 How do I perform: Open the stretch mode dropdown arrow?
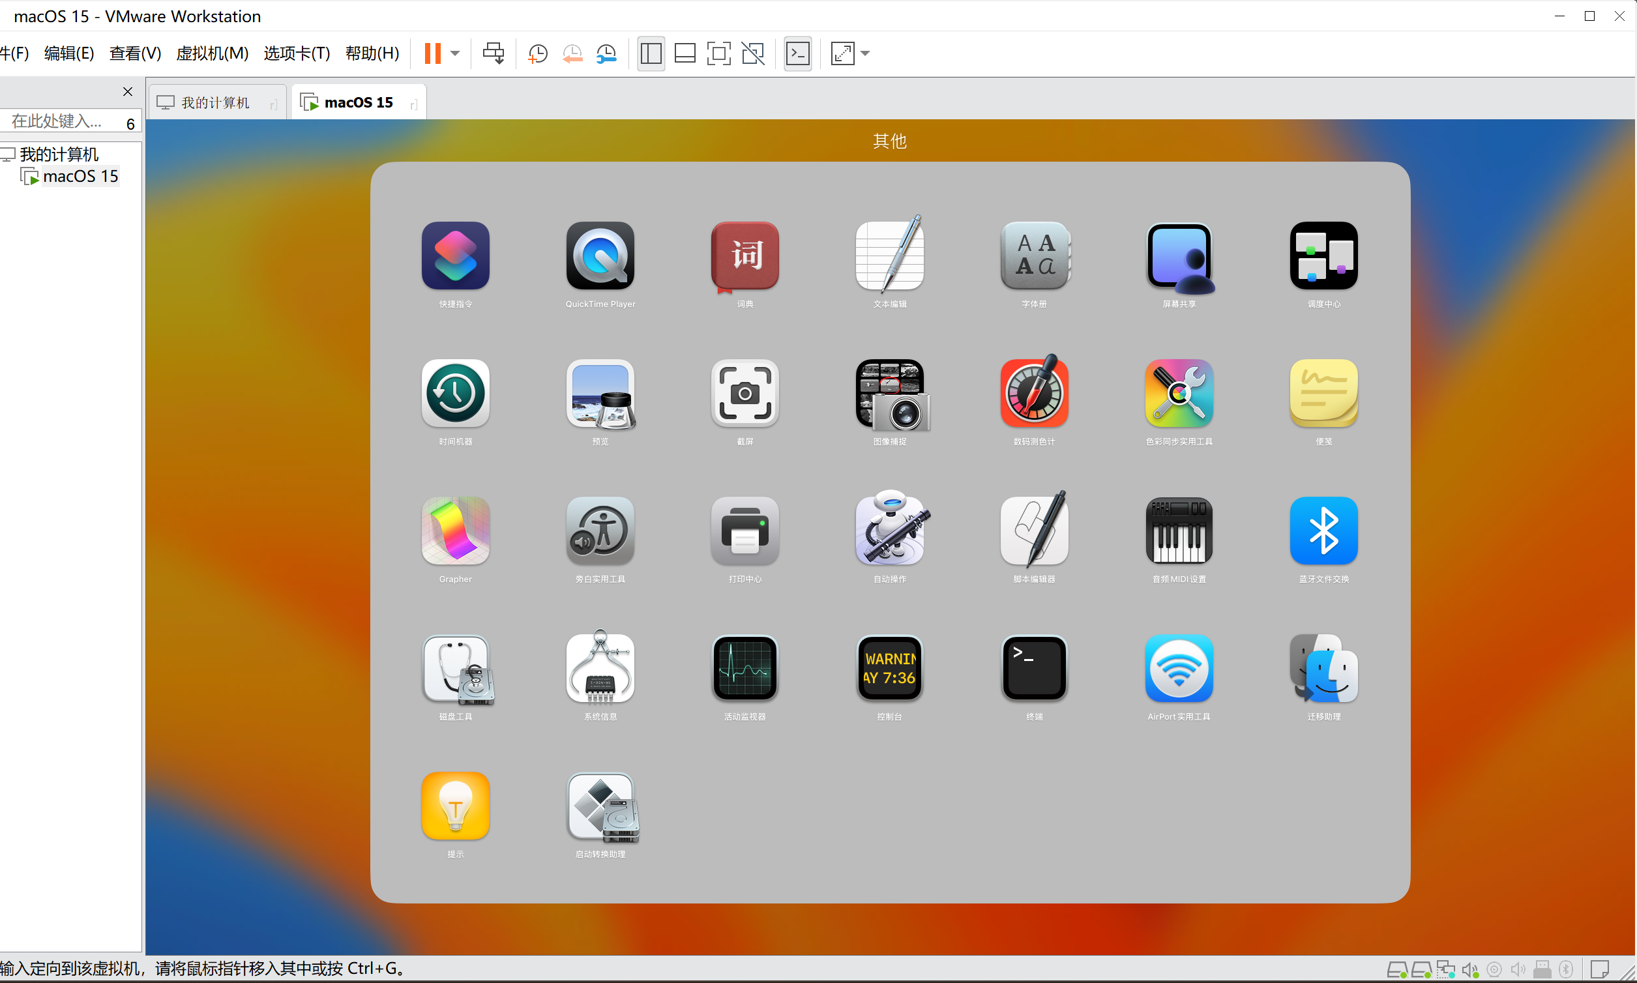(866, 53)
